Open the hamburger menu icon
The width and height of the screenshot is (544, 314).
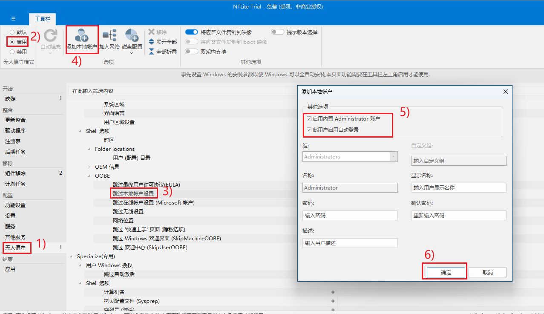tap(14, 19)
